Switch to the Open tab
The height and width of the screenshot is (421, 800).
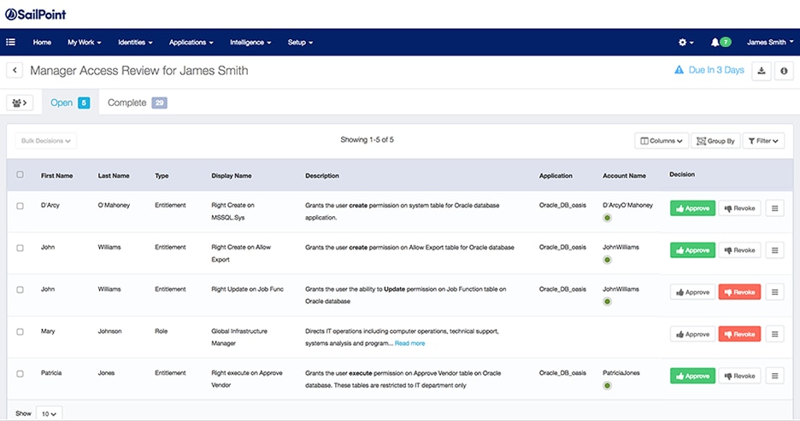pos(70,102)
